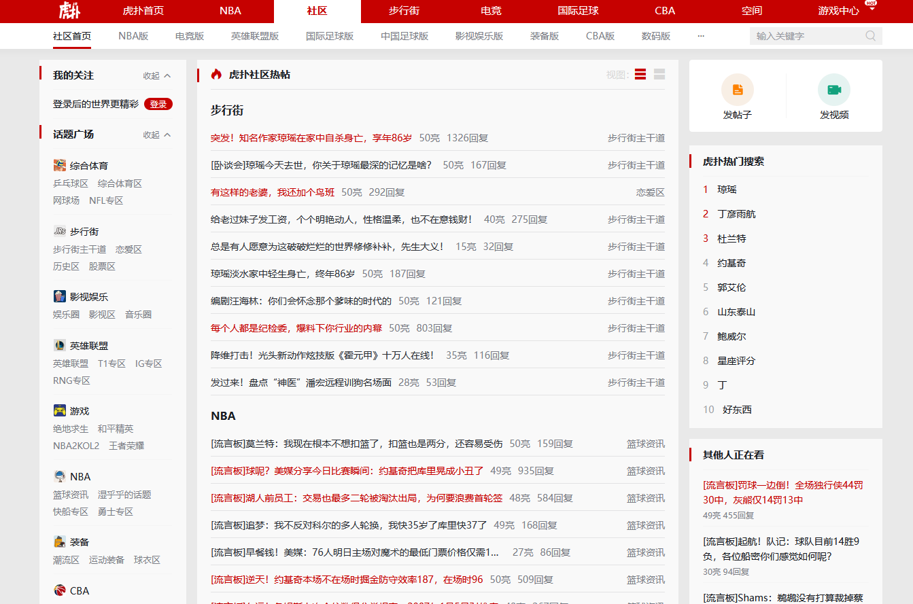Open the 王者荣耀 sidebar link
The height and width of the screenshot is (604, 913).
(x=126, y=446)
